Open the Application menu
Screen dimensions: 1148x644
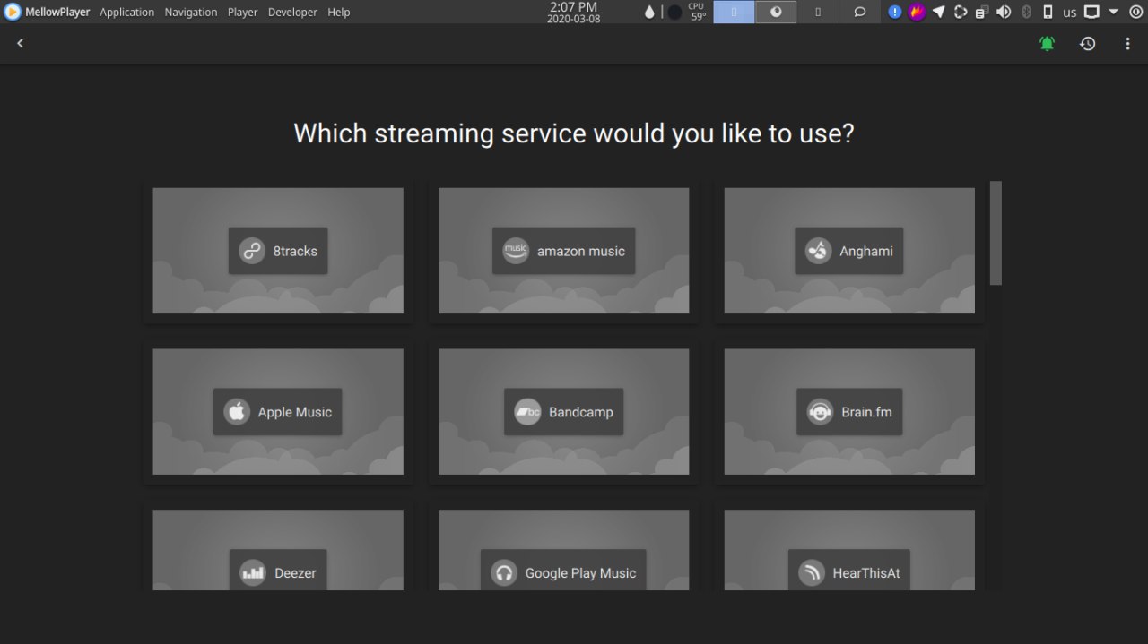pos(126,12)
